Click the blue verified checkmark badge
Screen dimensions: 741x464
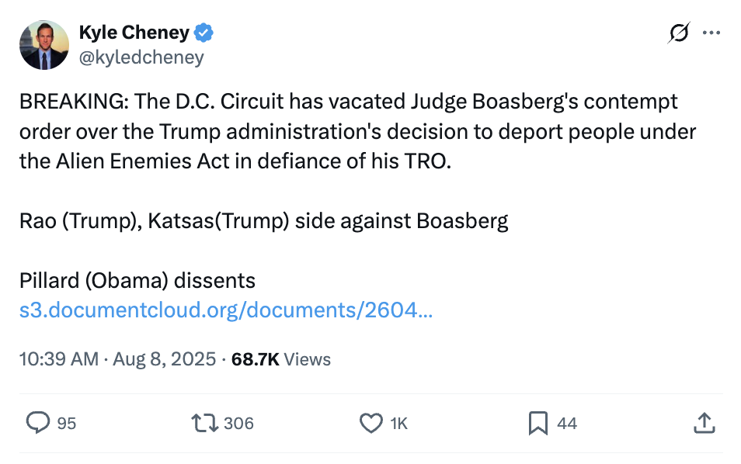(x=205, y=33)
